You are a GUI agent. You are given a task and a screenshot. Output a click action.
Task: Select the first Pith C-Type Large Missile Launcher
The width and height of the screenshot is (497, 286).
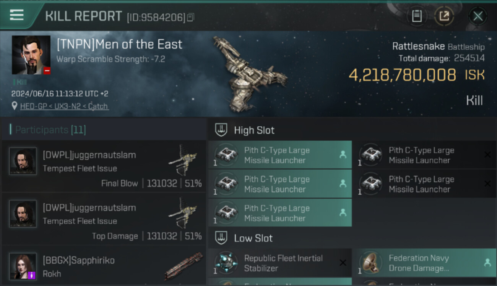click(x=279, y=155)
